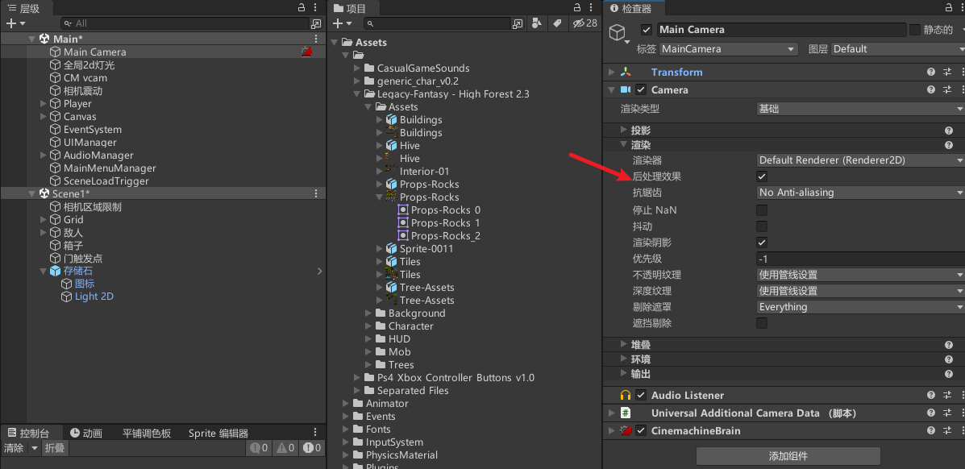
Task: Click the plus create button in the 项目 panel
Action: coord(338,23)
